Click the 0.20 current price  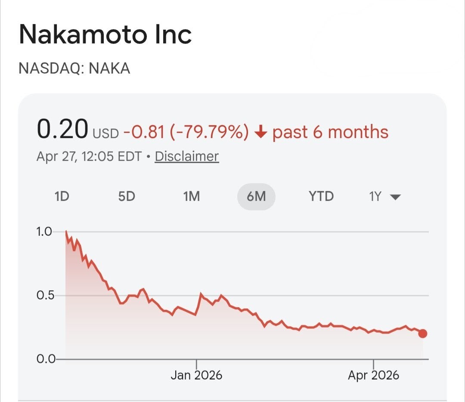(62, 130)
